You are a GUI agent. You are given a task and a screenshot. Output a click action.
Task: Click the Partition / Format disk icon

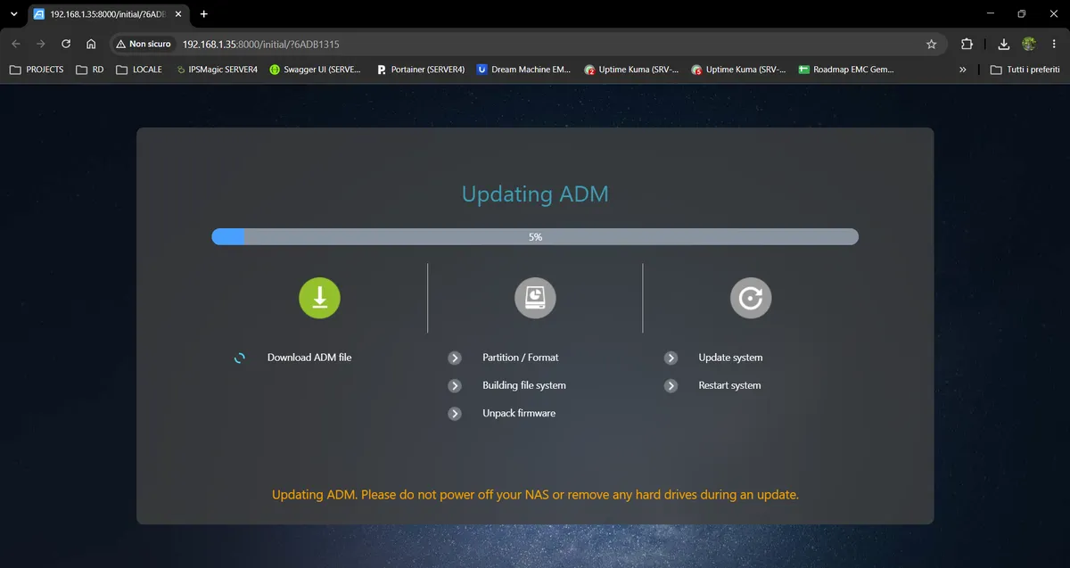[535, 298]
